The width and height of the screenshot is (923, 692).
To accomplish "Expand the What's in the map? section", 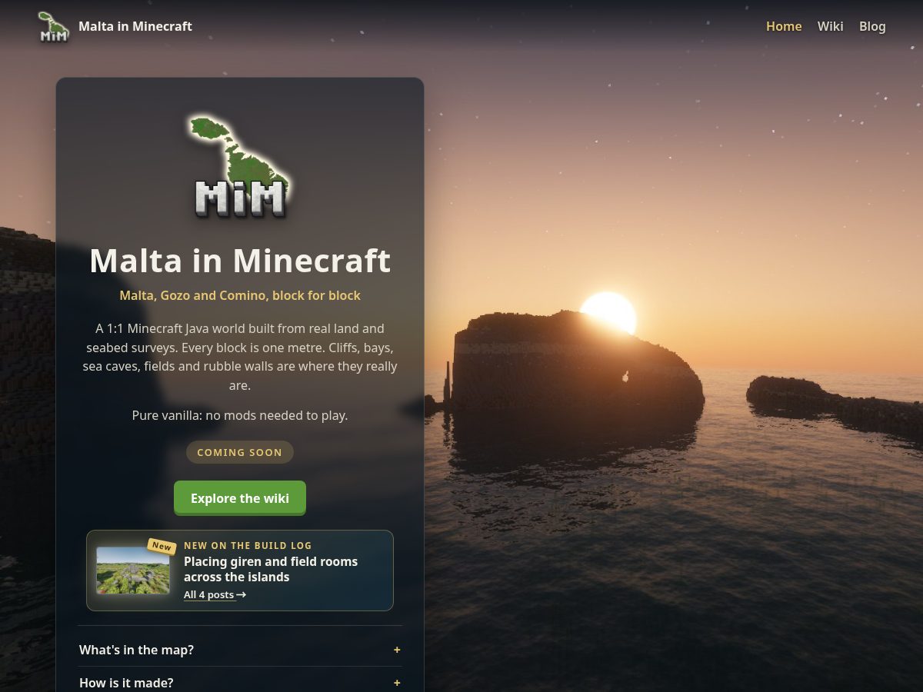I will coord(240,650).
